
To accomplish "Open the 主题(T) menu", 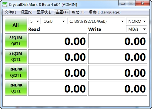I will click(62, 12).
